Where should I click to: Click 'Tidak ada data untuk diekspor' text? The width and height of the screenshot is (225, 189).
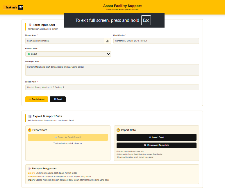[68, 143]
